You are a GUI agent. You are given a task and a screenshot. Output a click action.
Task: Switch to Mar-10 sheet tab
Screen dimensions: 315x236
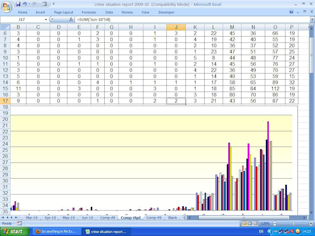[x=31, y=218]
